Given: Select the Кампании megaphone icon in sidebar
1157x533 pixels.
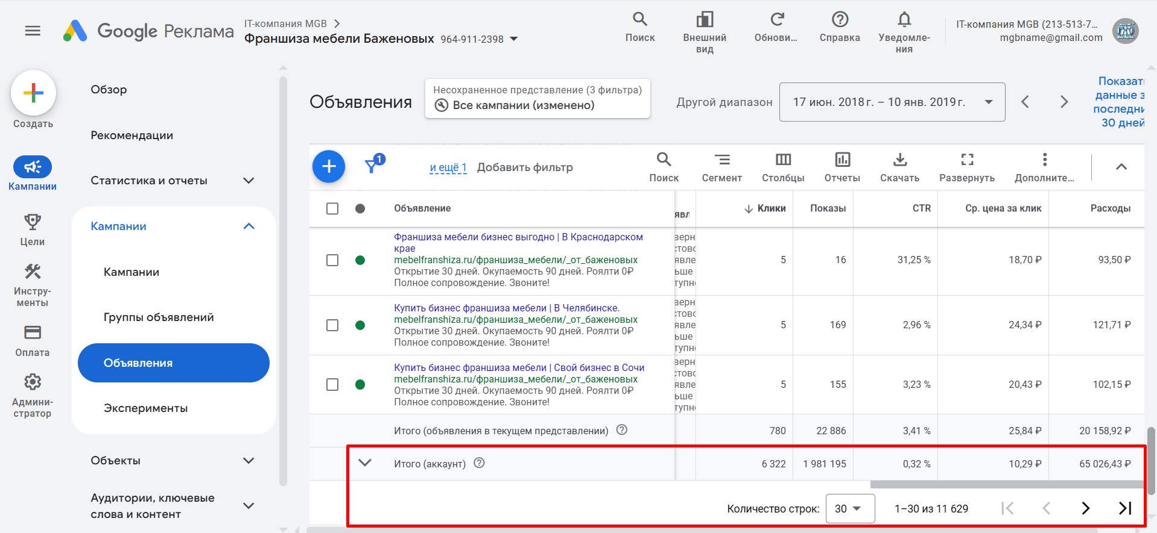Looking at the screenshot, I should 33,167.
